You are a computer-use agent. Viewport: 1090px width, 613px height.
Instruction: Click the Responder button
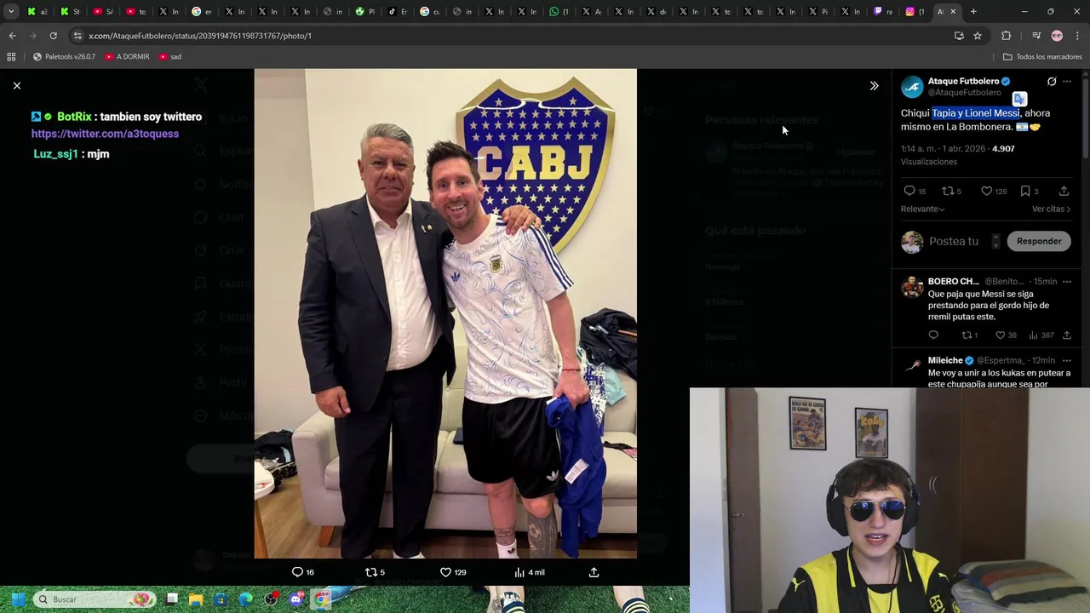[x=1039, y=241]
